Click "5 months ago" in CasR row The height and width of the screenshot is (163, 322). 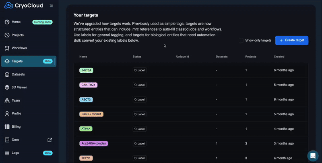click(284, 114)
